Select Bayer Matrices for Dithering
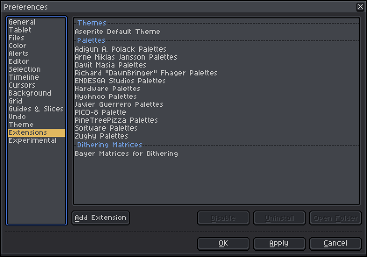367x257 pixels. tap(126, 153)
